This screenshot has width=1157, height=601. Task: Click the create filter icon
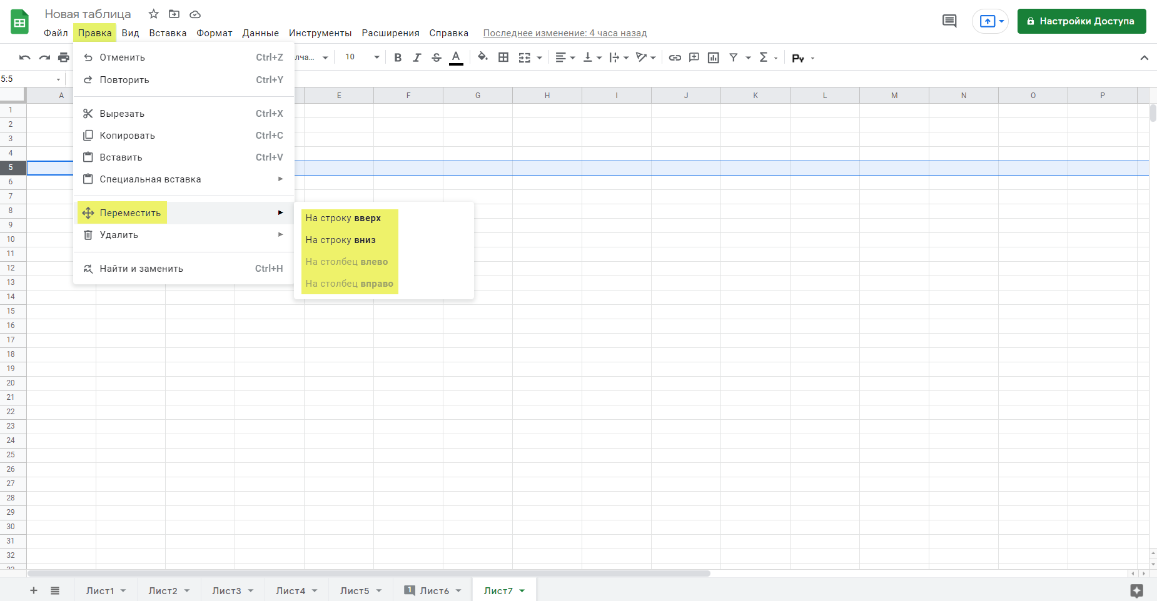tap(734, 57)
